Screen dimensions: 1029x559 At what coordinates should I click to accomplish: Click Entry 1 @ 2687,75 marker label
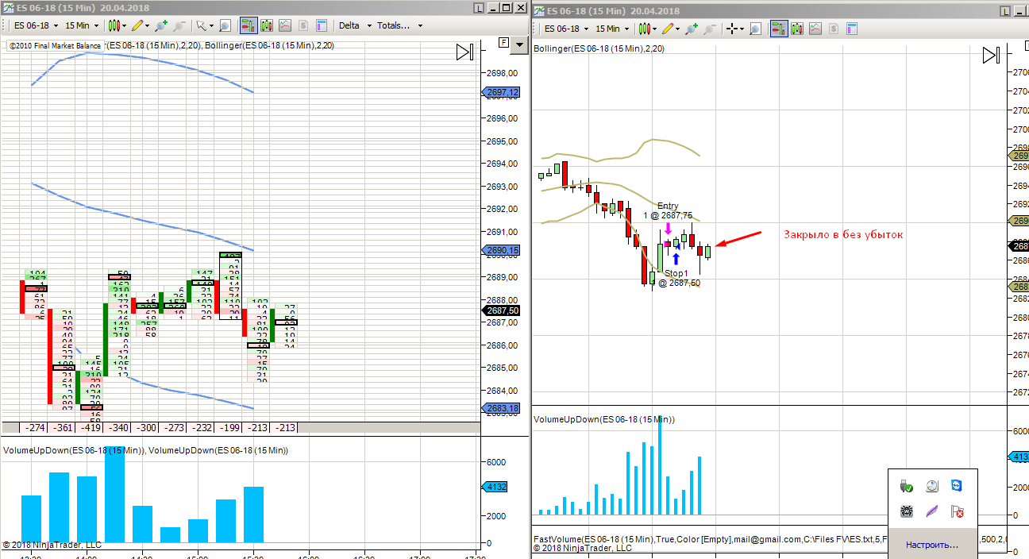(668, 210)
